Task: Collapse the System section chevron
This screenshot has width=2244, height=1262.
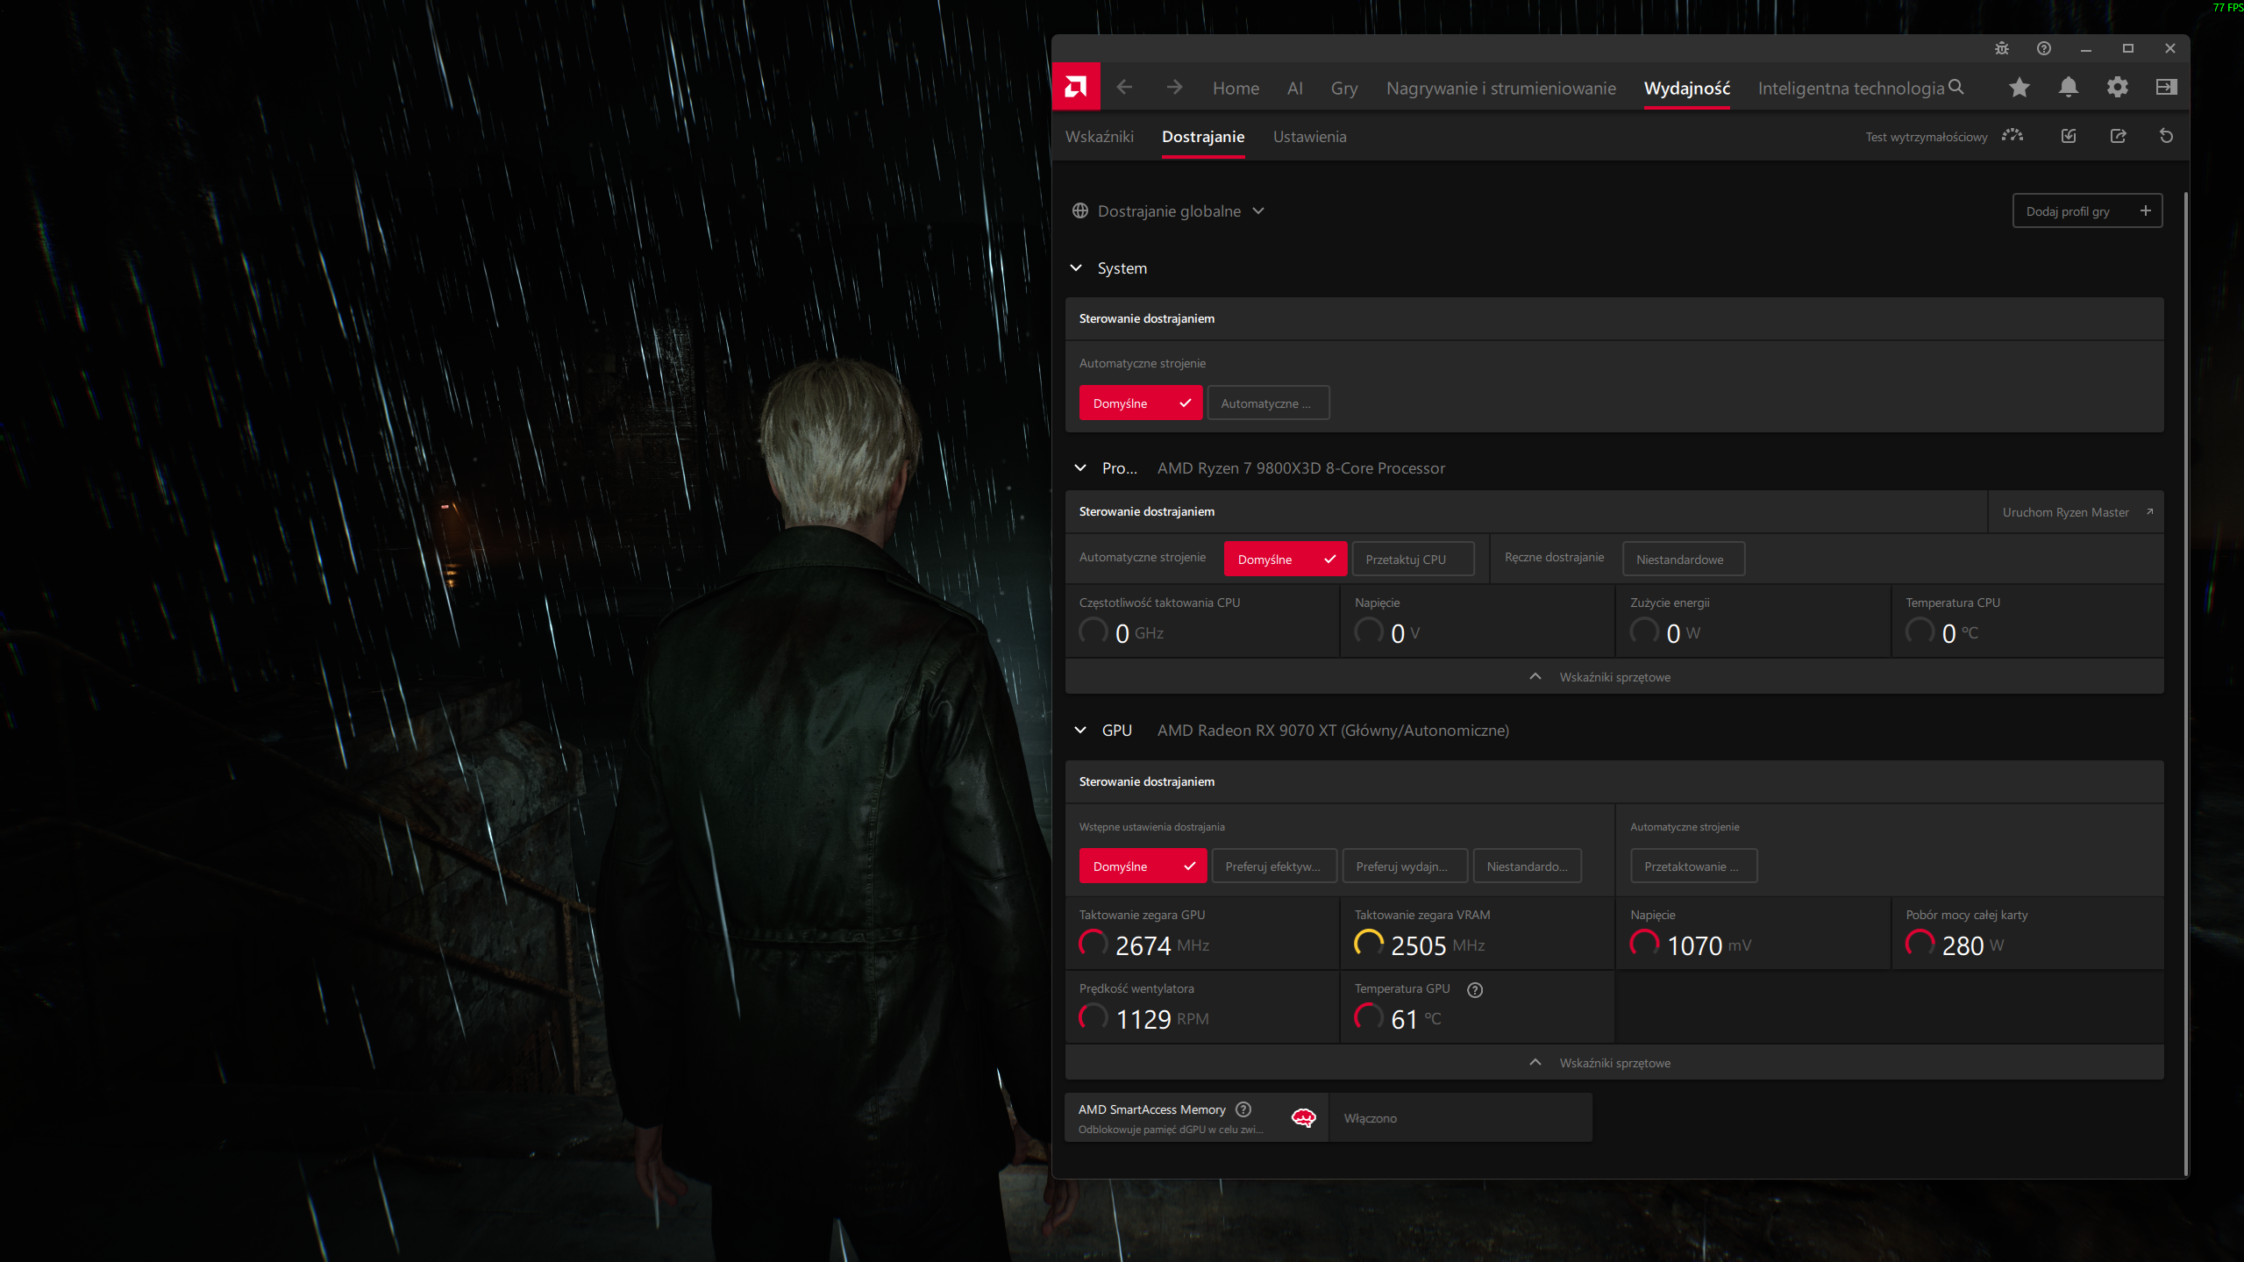Action: pyautogui.click(x=1076, y=268)
